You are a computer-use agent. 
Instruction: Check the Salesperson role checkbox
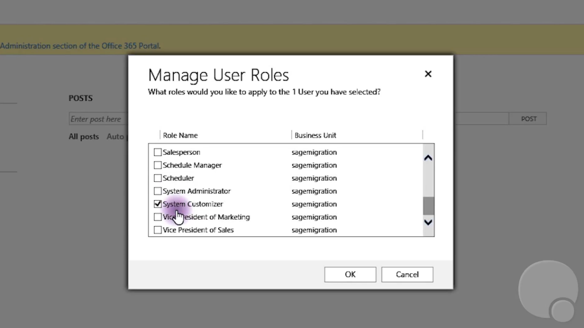point(158,152)
